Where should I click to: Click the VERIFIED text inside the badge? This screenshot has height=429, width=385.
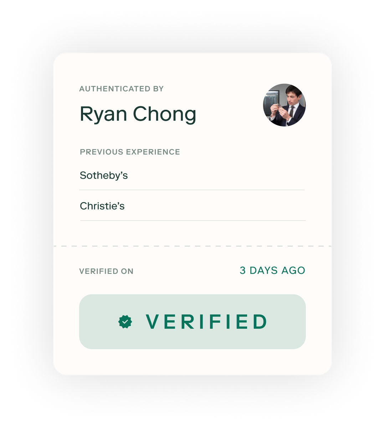tap(206, 322)
